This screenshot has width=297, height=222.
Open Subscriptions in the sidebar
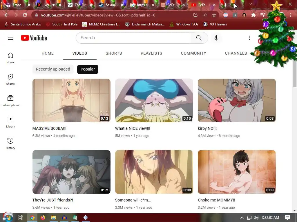[x=10, y=101]
